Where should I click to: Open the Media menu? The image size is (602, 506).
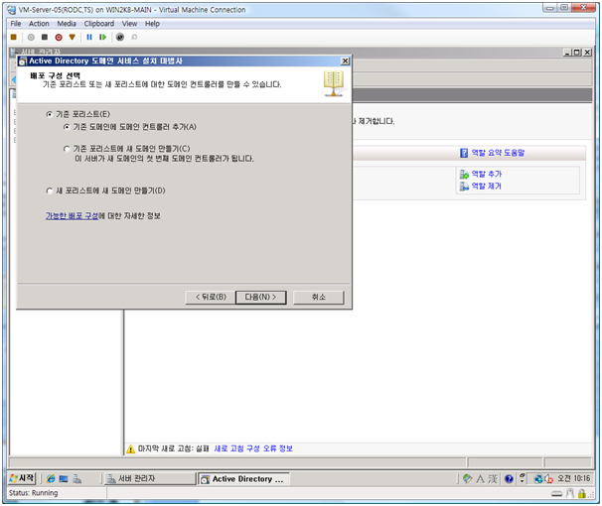(67, 24)
